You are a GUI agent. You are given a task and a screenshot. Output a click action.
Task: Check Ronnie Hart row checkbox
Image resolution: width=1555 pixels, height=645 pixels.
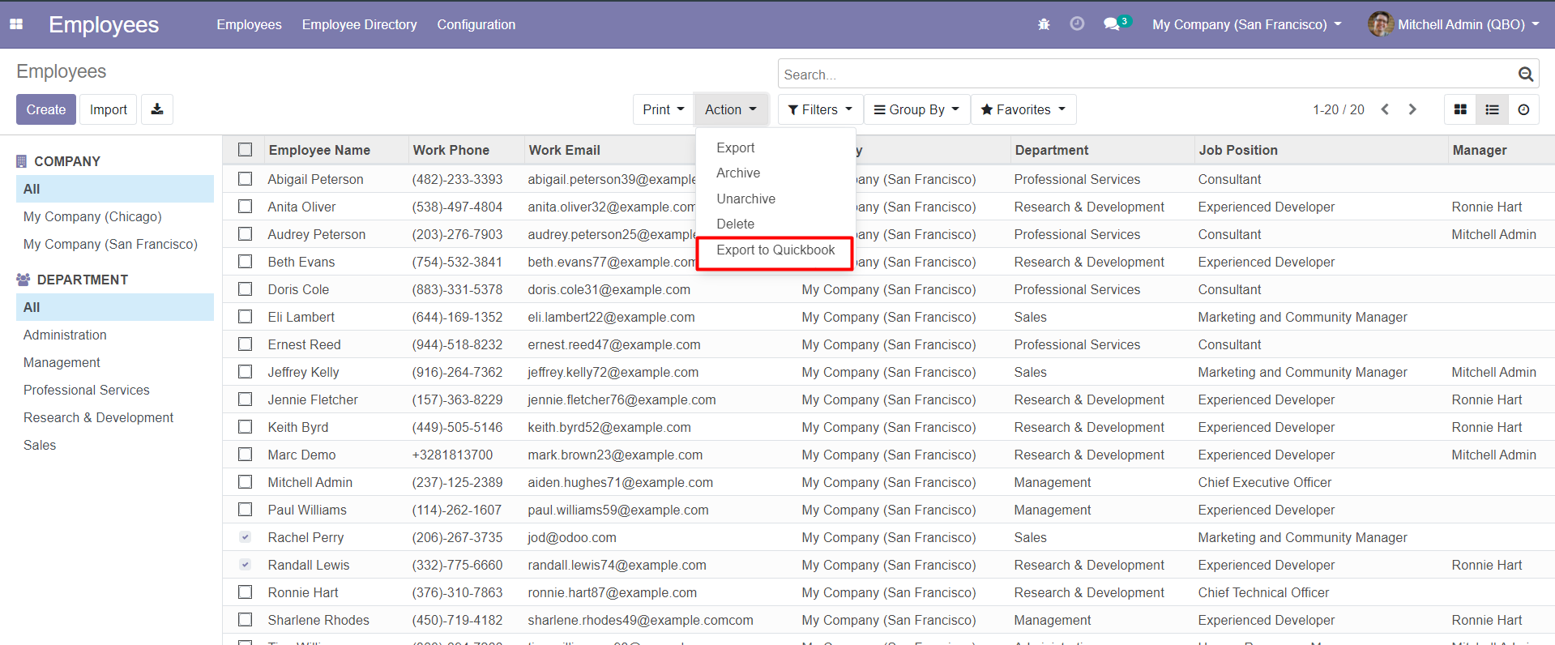coord(245,592)
